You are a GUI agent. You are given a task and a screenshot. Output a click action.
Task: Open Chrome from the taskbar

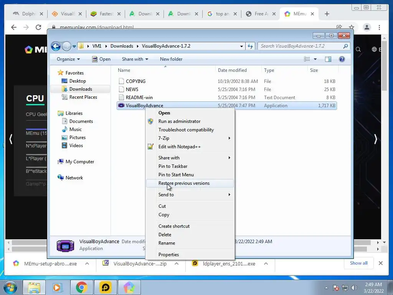[82, 287]
